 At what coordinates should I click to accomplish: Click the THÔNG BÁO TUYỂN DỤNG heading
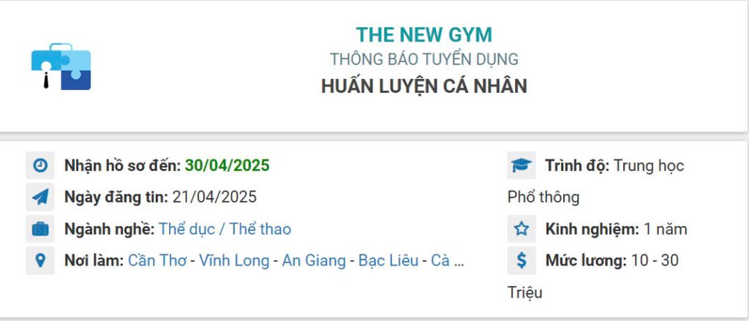[x=424, y=59]
